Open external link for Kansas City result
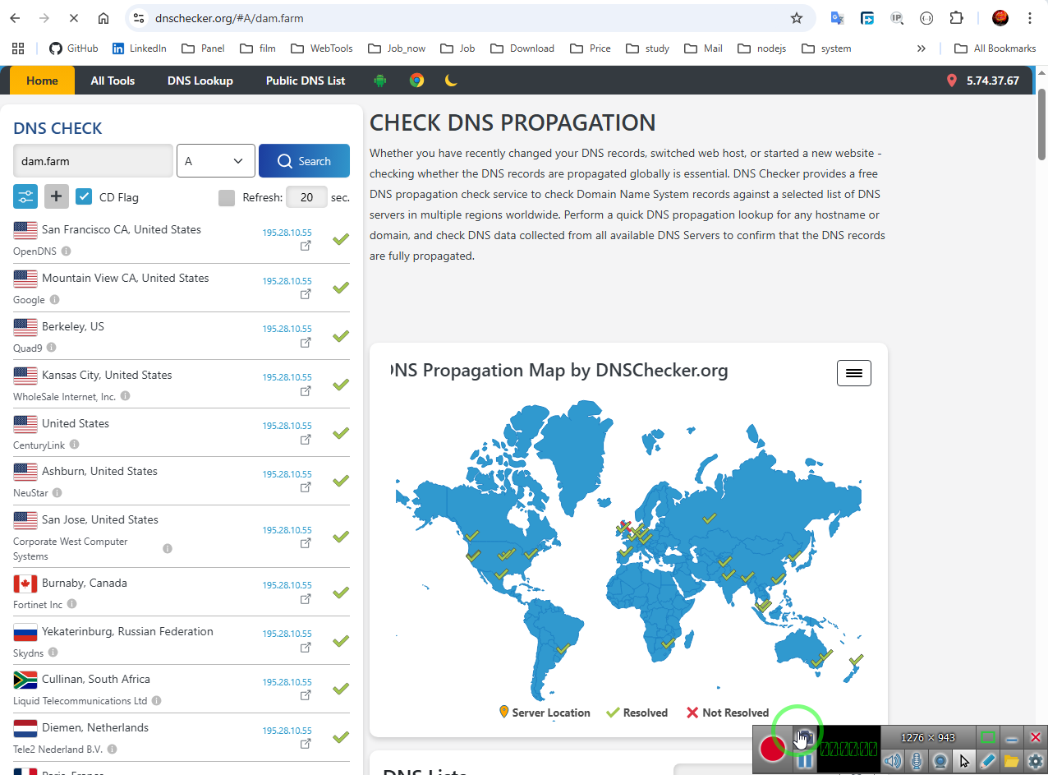The image size is (1048, 775). click(306, 391)
